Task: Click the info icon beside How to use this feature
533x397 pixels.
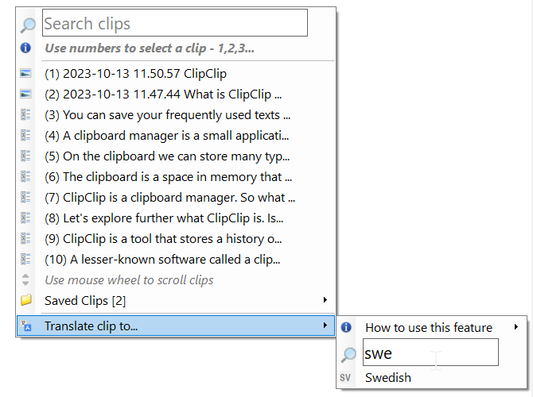Action: pyautogui.click(x=346, y=327)
